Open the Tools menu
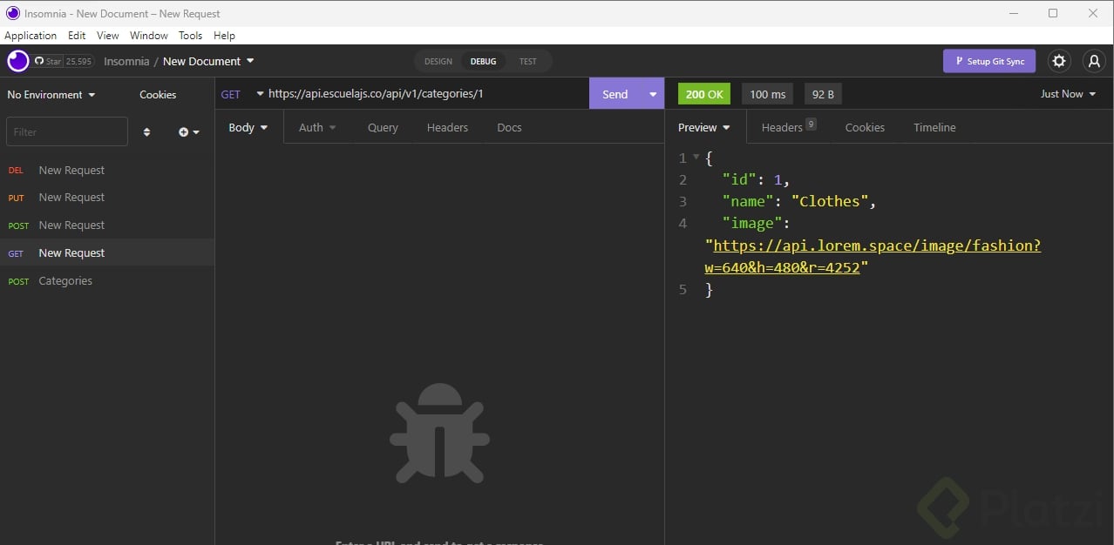This screenshot has width=1114, height=545. 190,36
